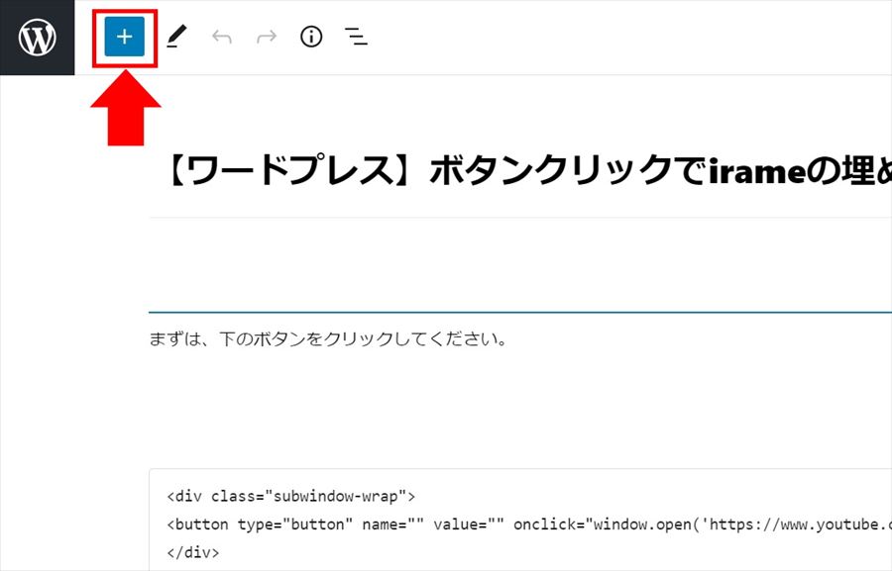The height and width of the screenshot is (571, 892).
Task: Open the List View outline icon
Action: tap(356, 38)
